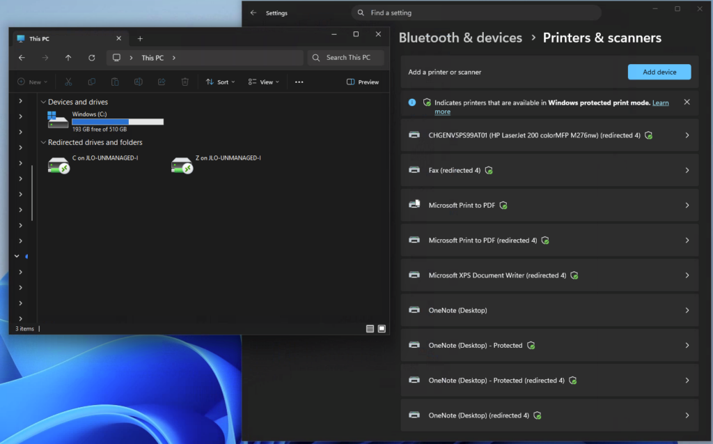The image size is (713, 444).
Task: Click the monitor icon in address bar
Action: pos(116,58)
